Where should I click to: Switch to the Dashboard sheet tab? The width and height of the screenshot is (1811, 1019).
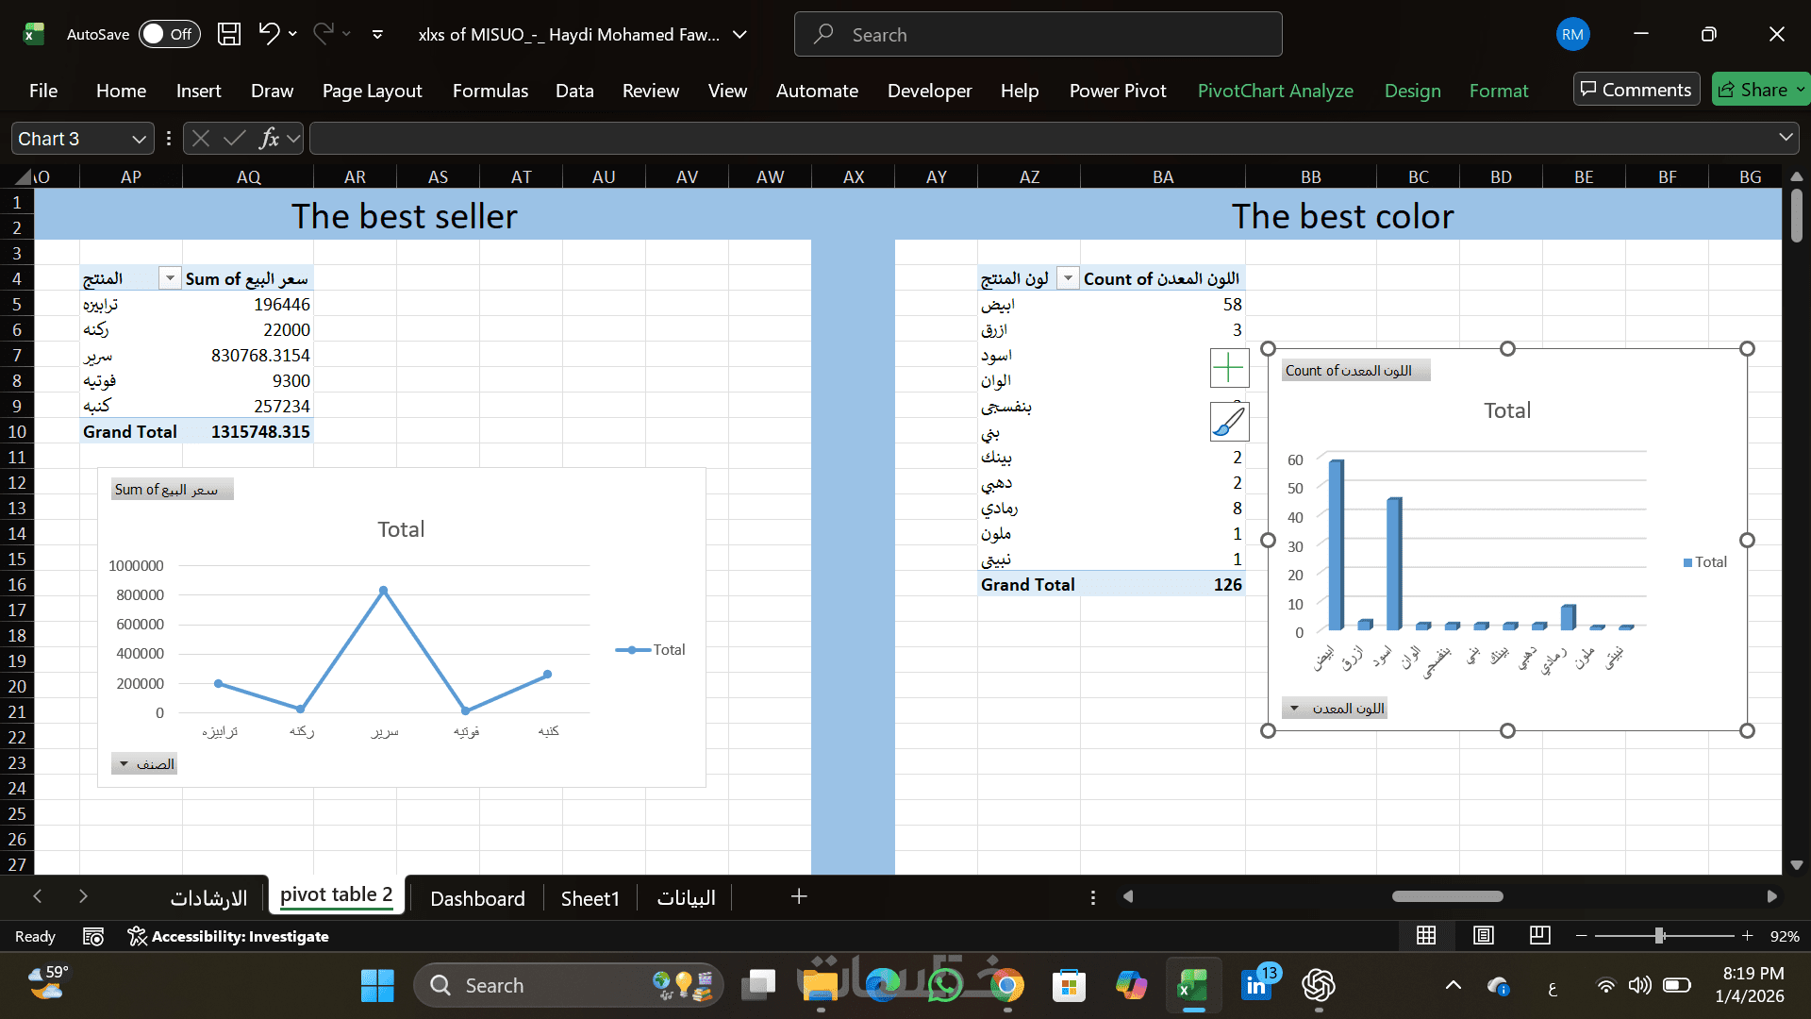[477, 898]
